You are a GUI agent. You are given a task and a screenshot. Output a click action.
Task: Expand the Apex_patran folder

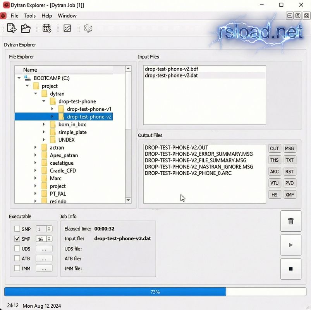pos(36,155)
